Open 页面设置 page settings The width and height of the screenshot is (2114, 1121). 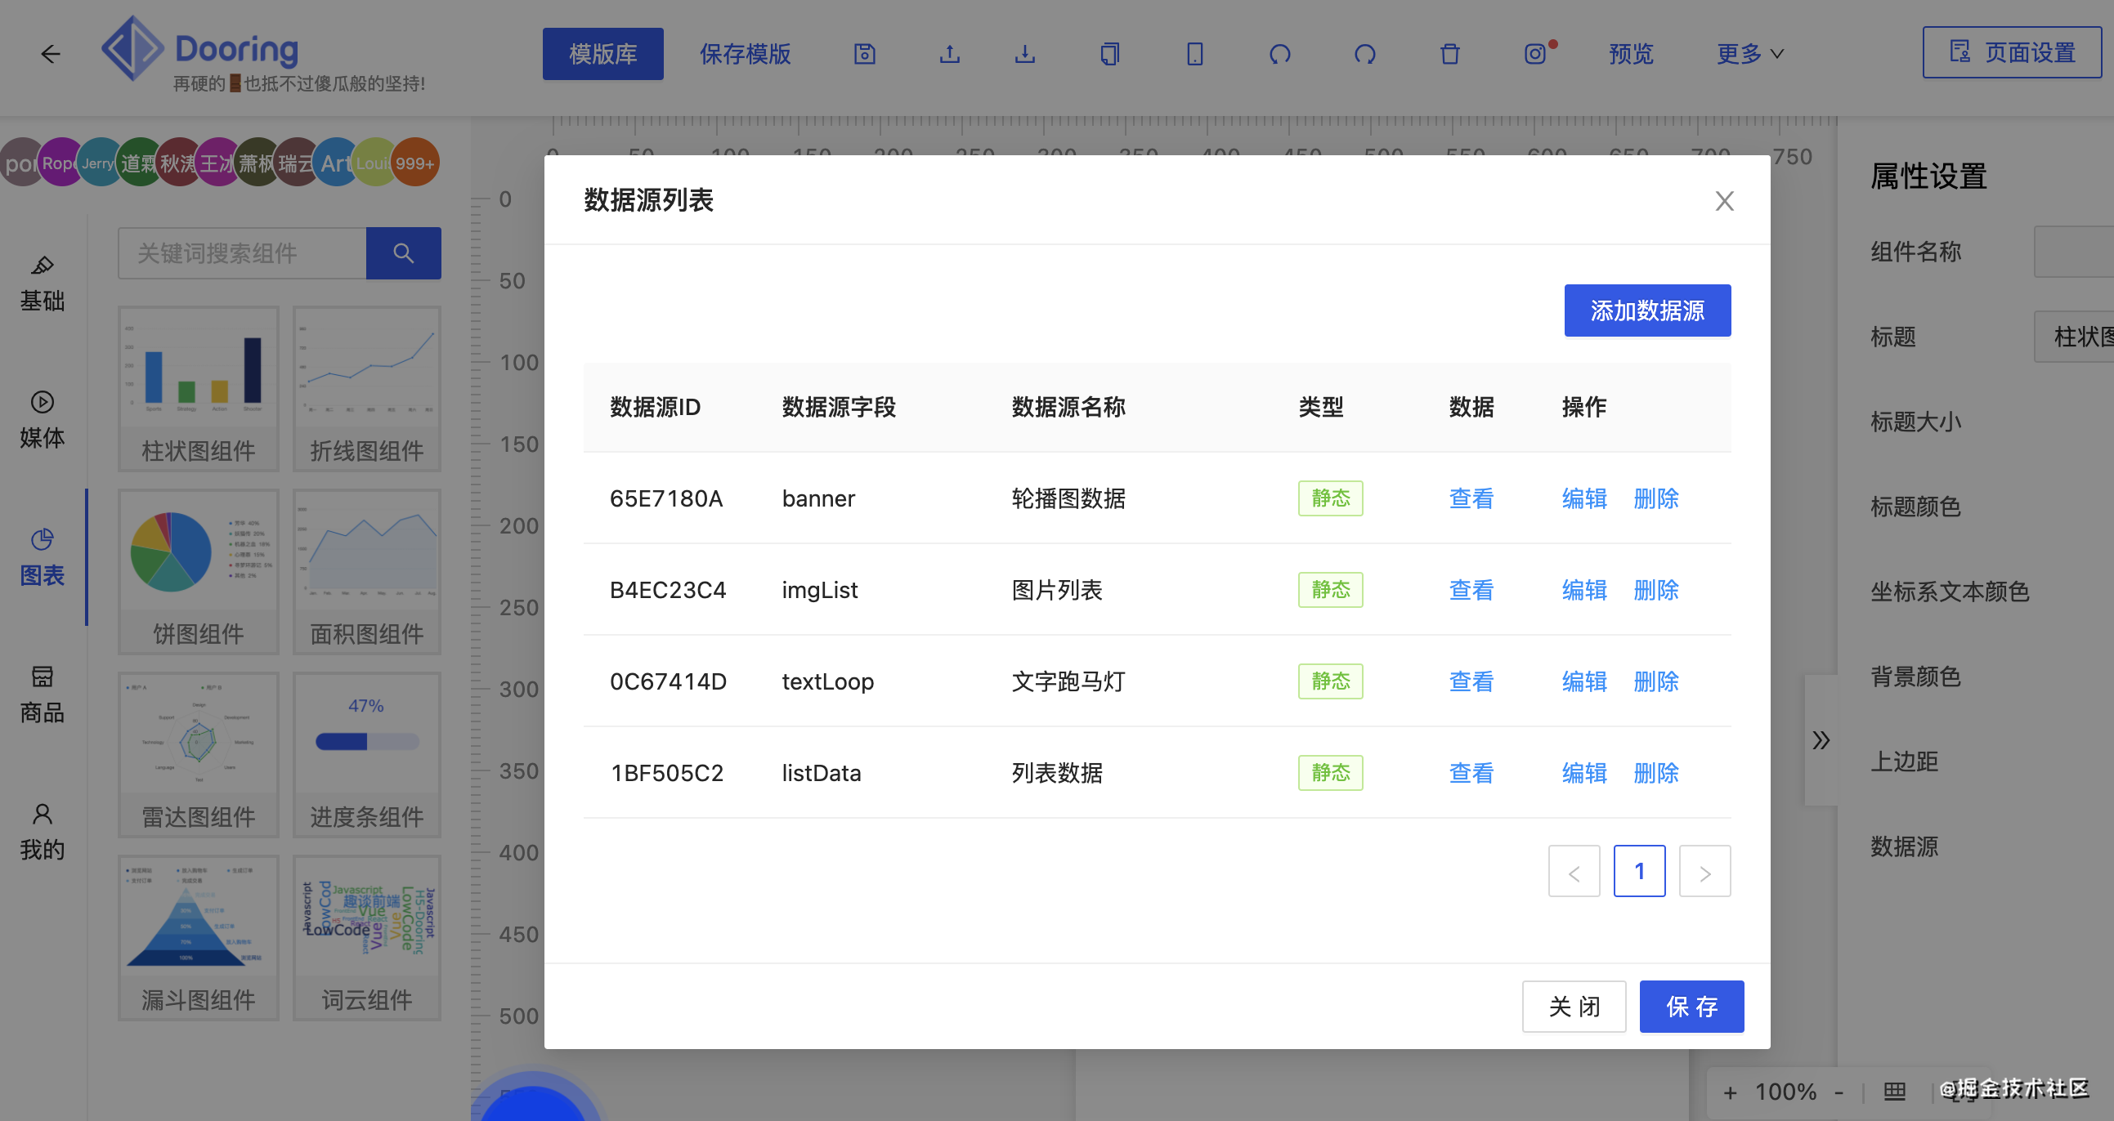(x=2012, y=52)
